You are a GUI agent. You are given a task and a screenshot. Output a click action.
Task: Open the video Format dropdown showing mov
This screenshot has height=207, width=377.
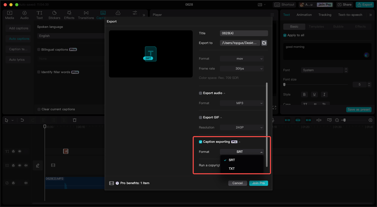pos(242,59)
